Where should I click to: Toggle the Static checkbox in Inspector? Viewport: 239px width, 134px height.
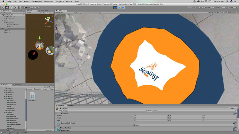230,108
